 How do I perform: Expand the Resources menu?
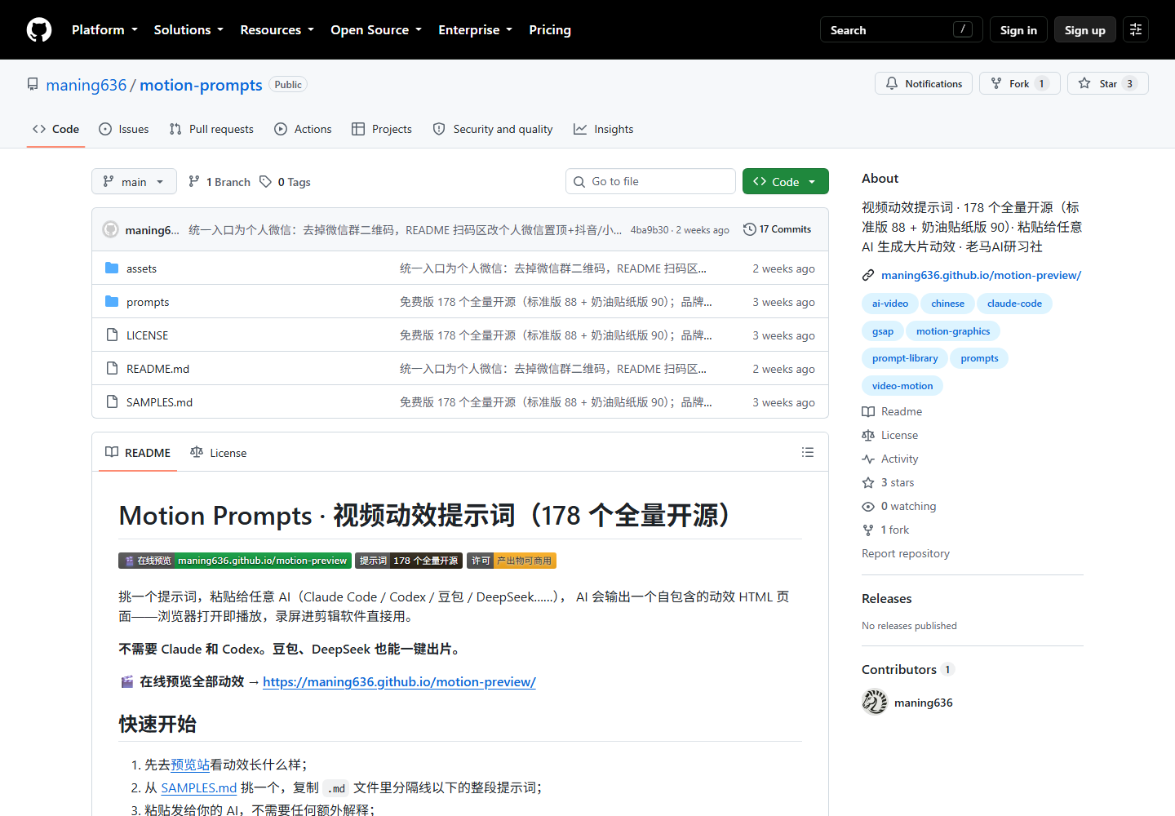click(277, 30)
